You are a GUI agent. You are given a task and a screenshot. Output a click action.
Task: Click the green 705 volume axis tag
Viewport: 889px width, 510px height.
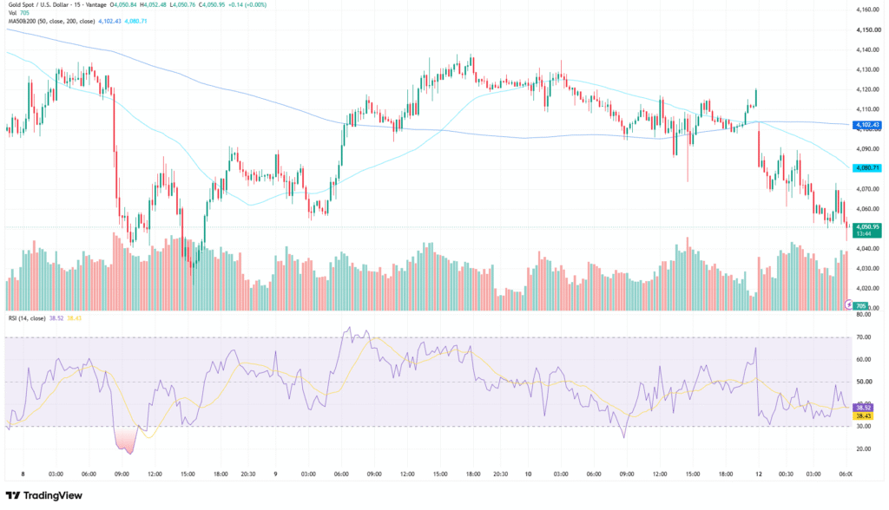click(860, 306)
